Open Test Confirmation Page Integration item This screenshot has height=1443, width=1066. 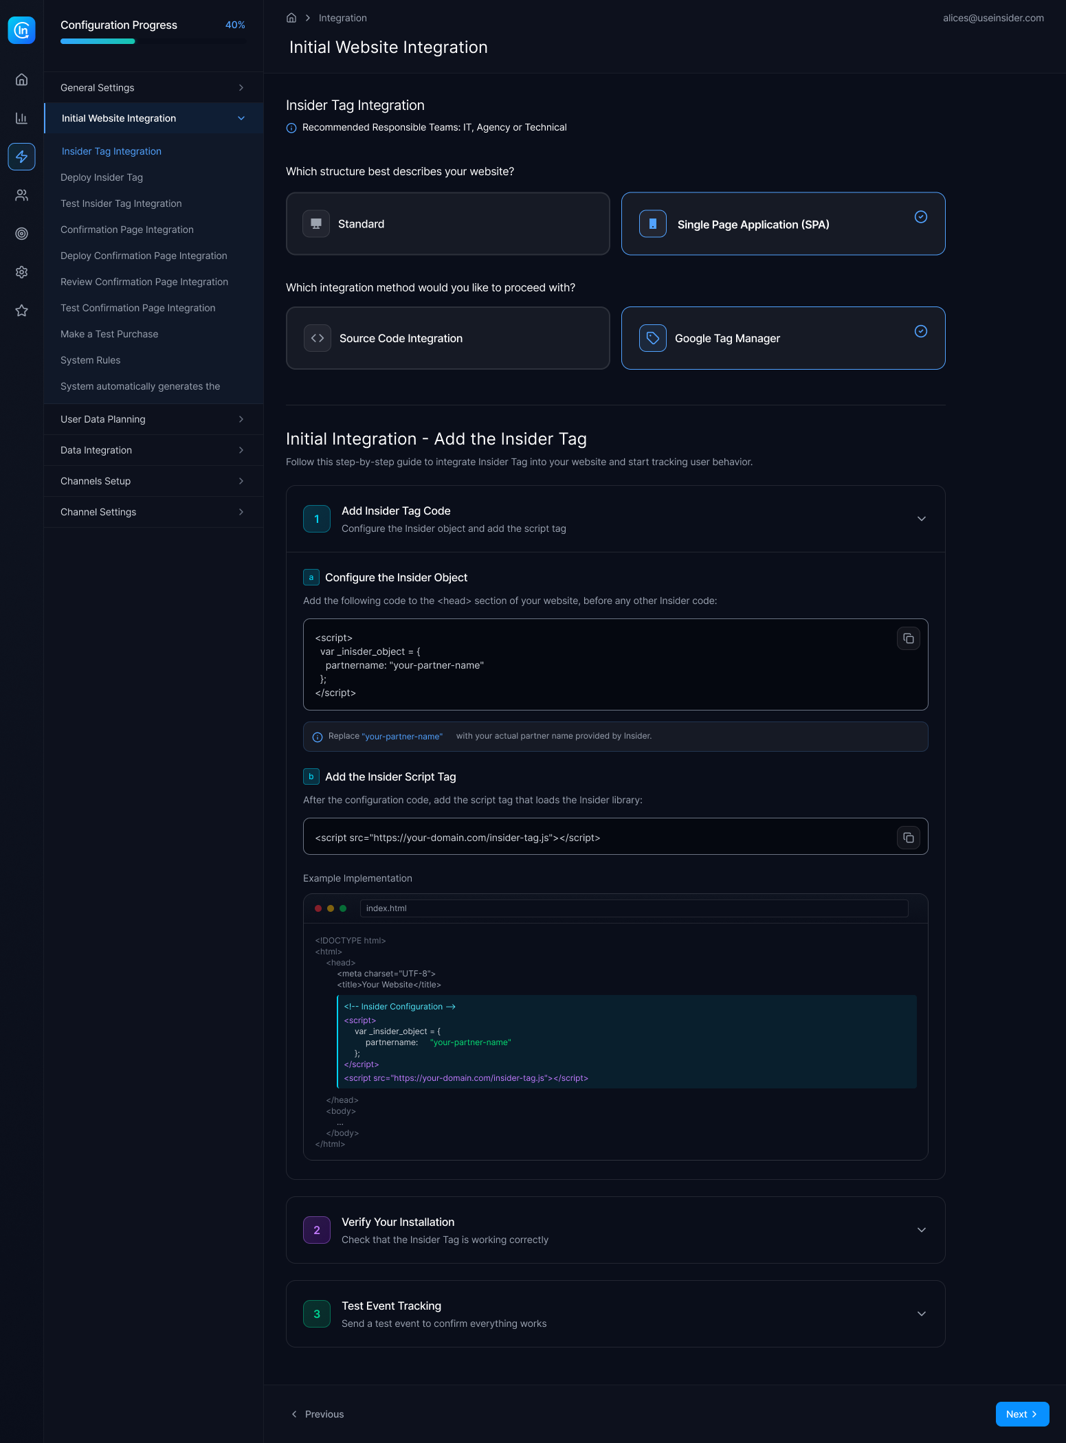(138, 308)
